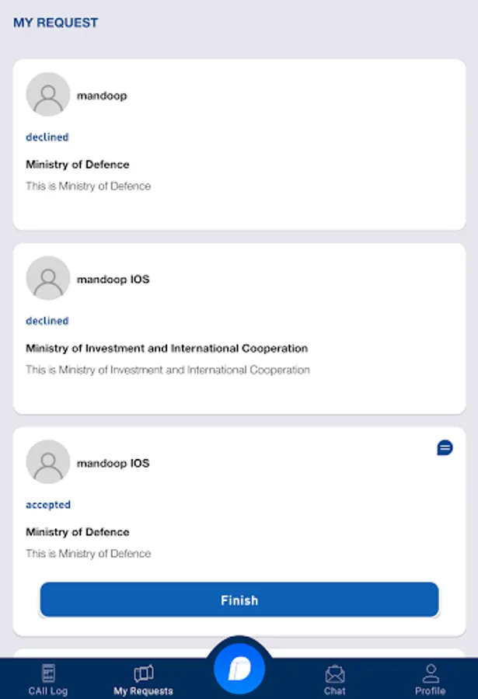Tap the MY REQUEST page heading
Screen dimensions: 478x699
click(x=56, y=23)
